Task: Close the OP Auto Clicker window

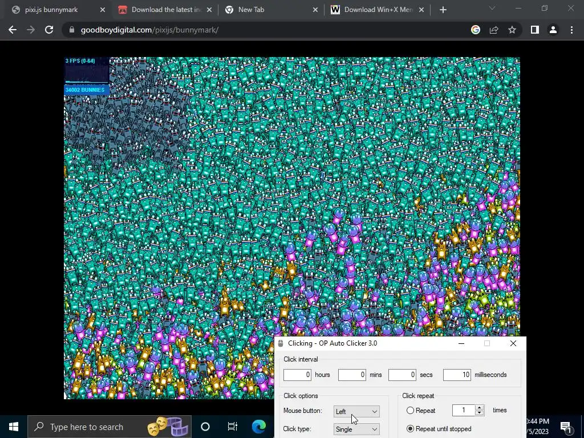Action: pyautogui.click(x=513, y=343)
